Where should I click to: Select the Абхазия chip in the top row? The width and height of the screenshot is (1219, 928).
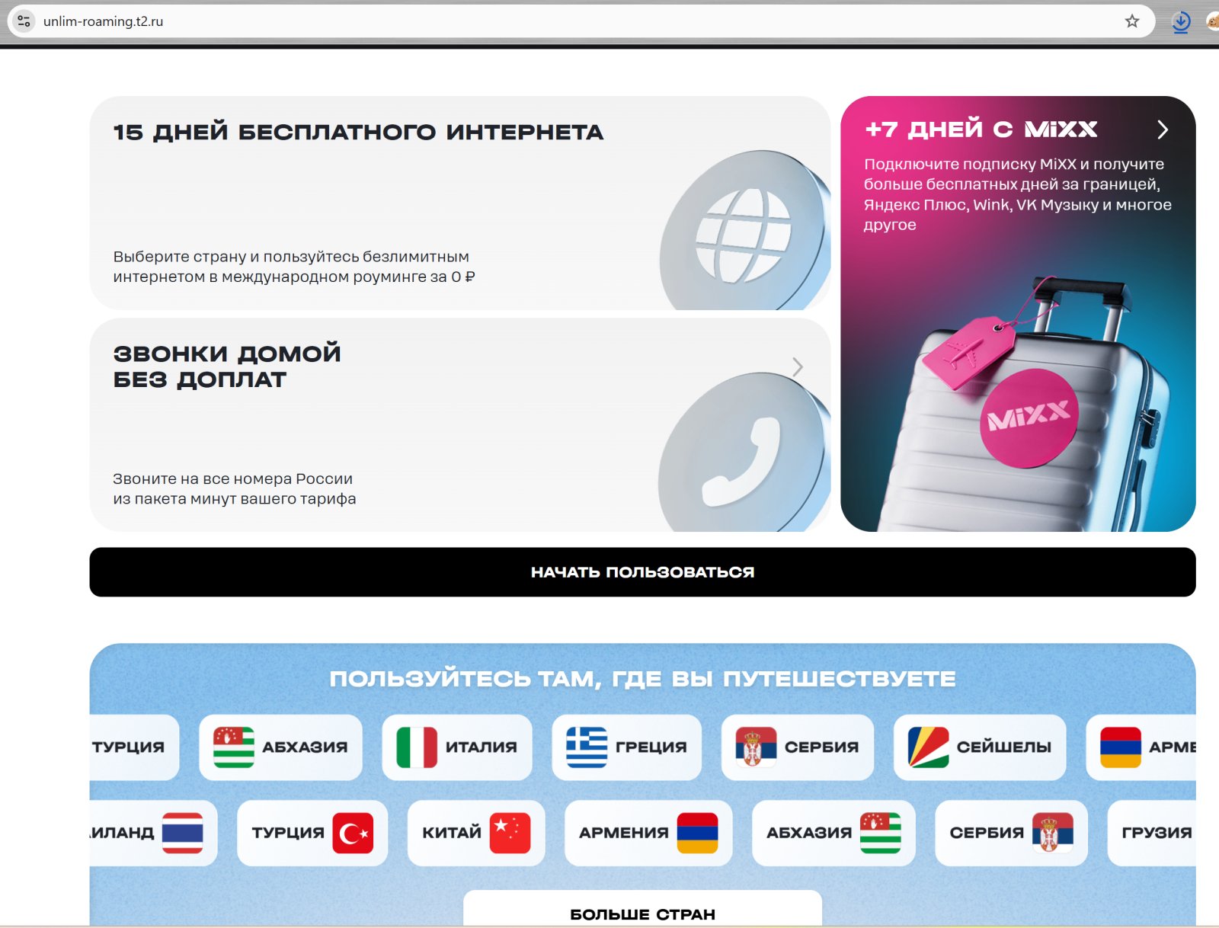pos(280,747)
